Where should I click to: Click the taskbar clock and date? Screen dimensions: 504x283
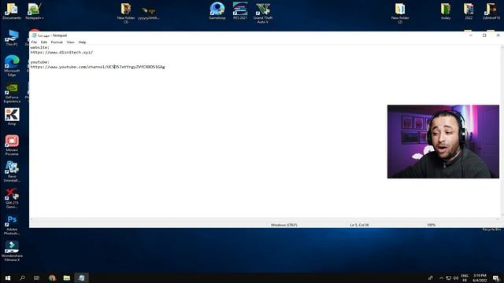[x=480, y=277]
